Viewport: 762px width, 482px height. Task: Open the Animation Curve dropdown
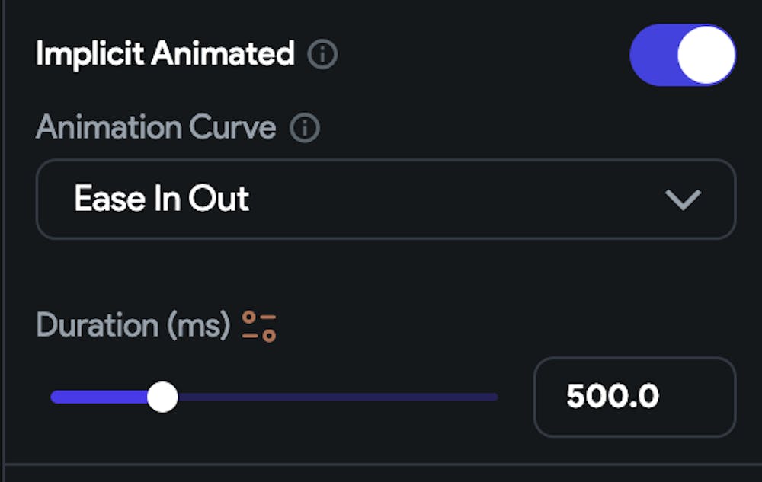[386, 200]
